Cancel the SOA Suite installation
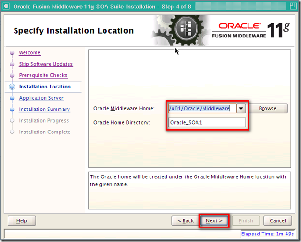The image size is (301, 242). point(278,221)
